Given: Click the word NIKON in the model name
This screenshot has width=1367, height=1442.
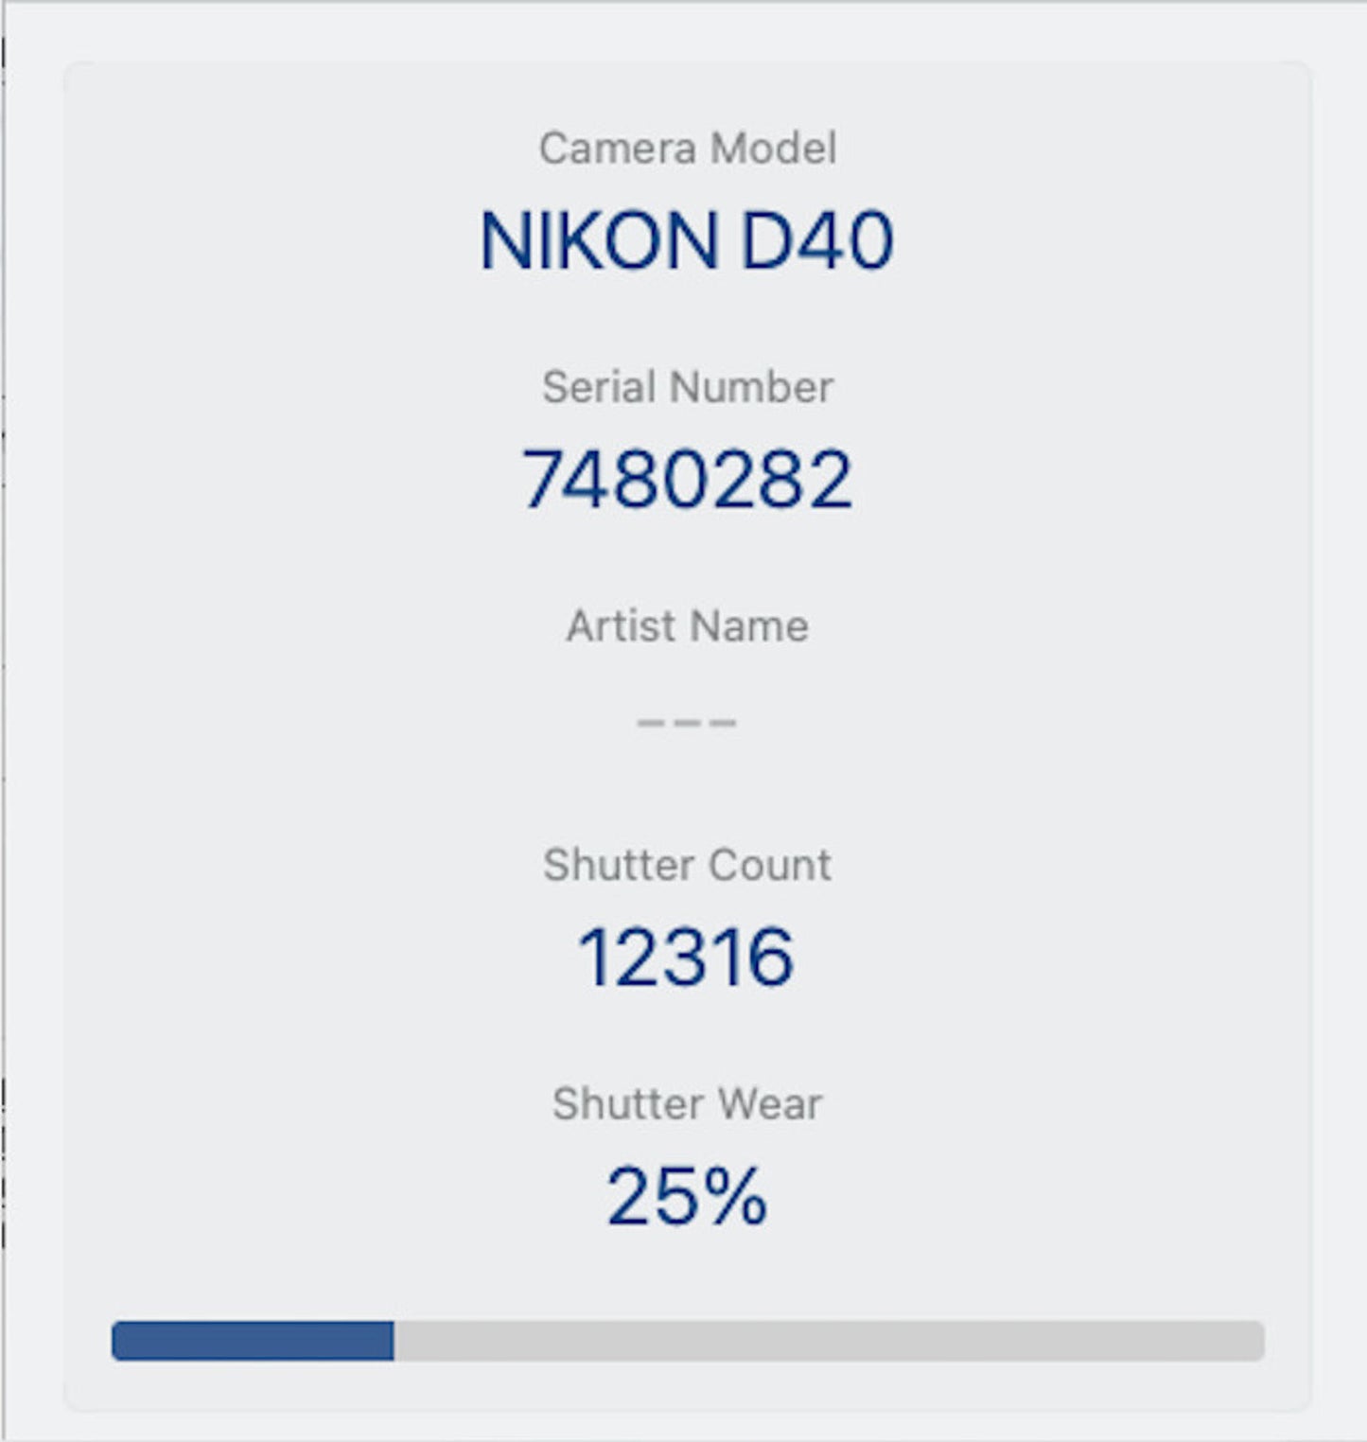Looking at the screenshot, I should (x=599, y=241).
